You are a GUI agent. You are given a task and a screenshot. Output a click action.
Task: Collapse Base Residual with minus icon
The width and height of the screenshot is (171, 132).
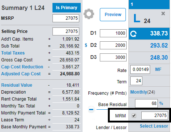[91, 109]
